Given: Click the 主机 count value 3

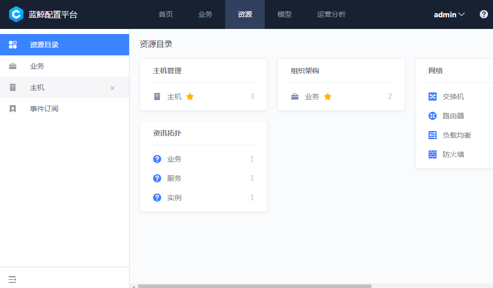Looking at the screenshot, I should click(x=252, y=97).
